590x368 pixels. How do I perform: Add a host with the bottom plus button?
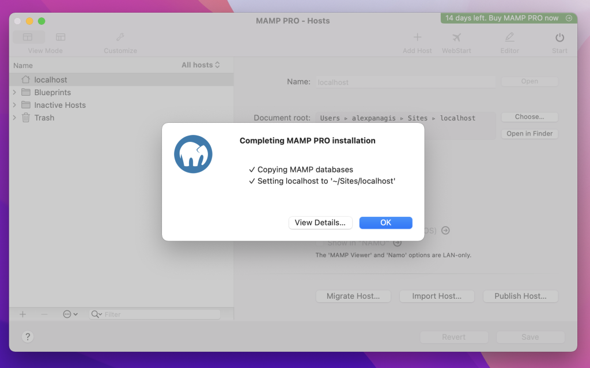pyautogui.click(x=22, y=314)
